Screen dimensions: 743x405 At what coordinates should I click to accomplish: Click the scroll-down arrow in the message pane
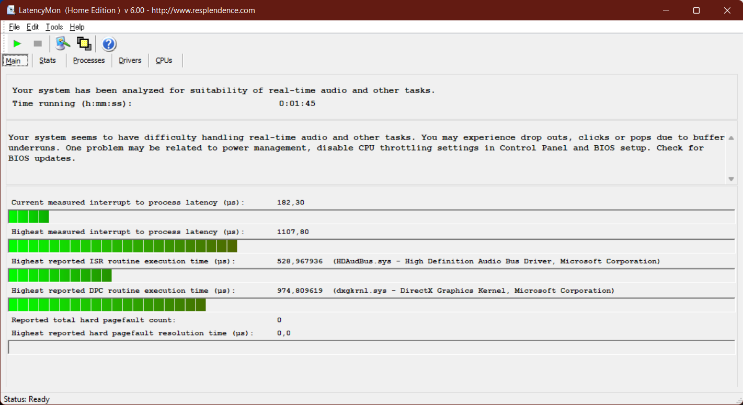(731, 179)
